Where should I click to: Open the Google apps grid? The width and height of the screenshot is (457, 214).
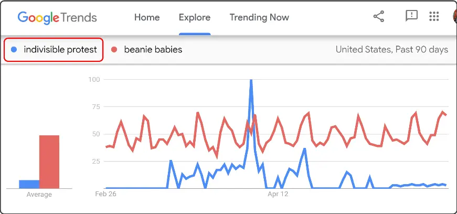click(x=434, y=16)
